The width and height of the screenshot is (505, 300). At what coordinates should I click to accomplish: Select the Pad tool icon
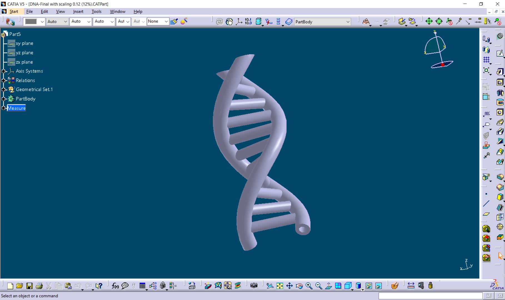tap(500, 72)
